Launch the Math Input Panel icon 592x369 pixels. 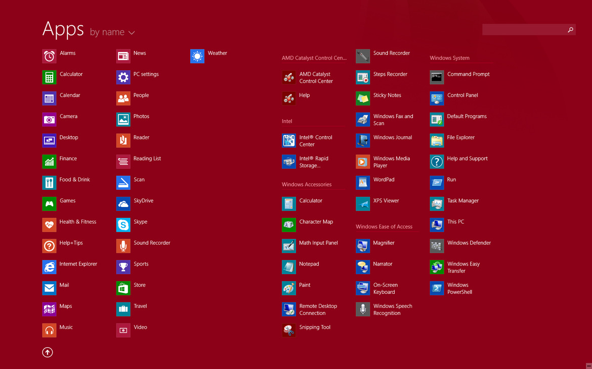289,246
